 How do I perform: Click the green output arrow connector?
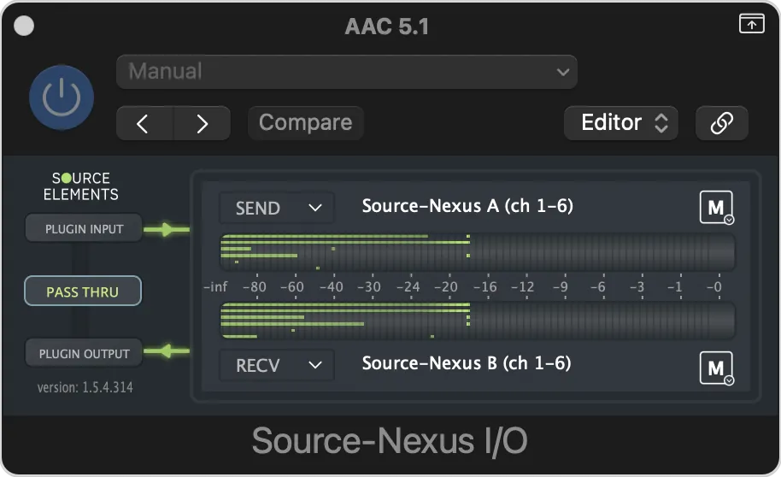point(167,350)
